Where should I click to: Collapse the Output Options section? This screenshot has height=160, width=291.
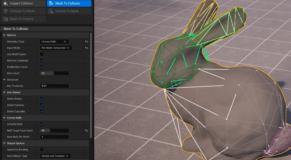[x=4, y=143]
